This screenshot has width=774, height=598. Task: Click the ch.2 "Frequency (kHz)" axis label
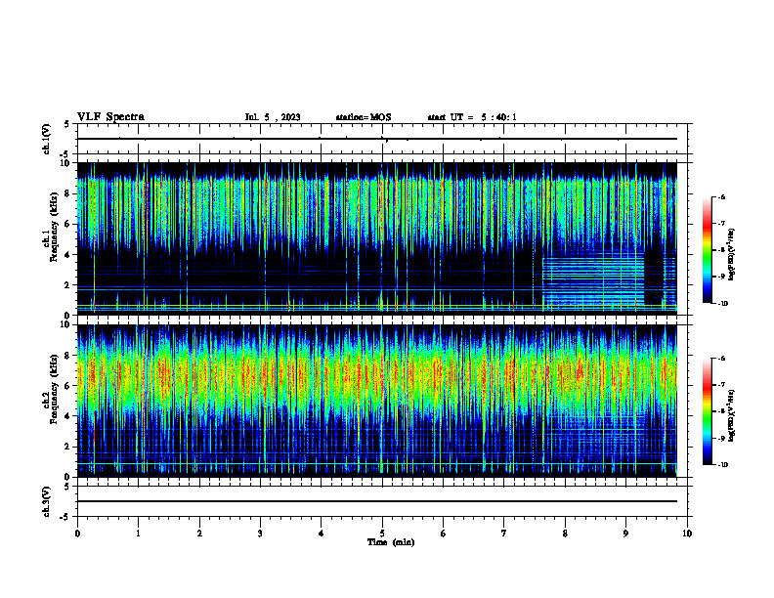tap(54, 389)
